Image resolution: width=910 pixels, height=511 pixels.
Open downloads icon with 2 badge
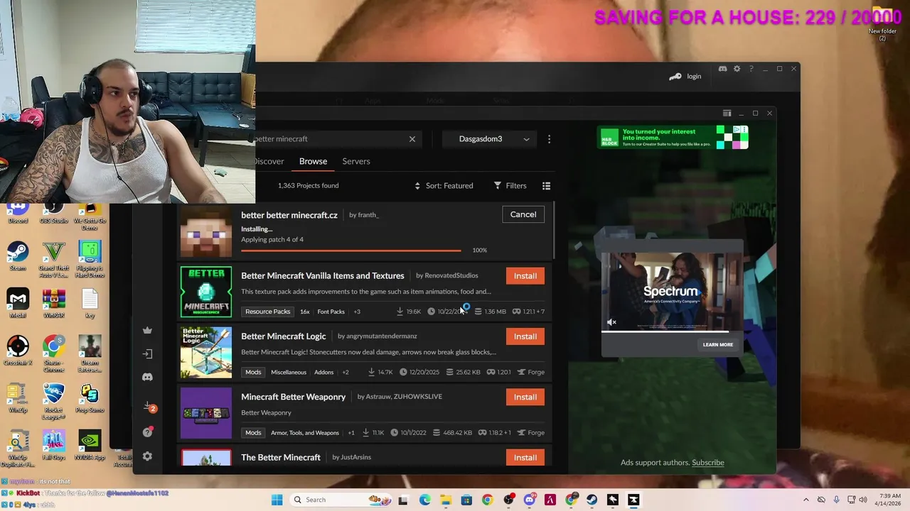coord(149,407)
